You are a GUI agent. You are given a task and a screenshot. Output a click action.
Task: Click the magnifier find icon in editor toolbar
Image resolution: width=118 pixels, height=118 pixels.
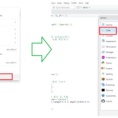point(56,16)
